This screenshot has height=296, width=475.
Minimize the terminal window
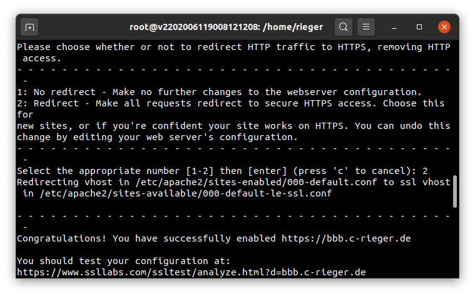tap(394, 28)
